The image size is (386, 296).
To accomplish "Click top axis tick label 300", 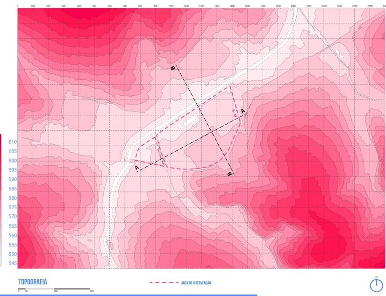I will 64,6.
